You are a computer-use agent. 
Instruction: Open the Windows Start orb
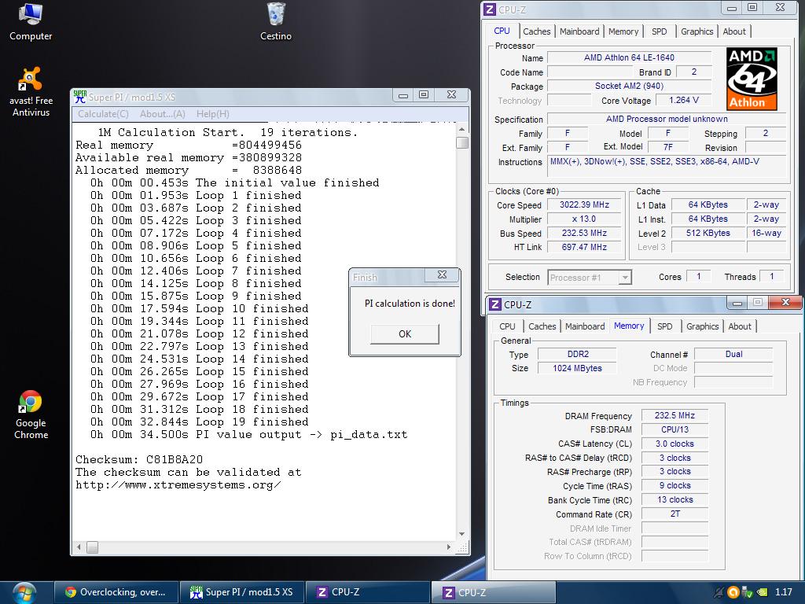24,593
